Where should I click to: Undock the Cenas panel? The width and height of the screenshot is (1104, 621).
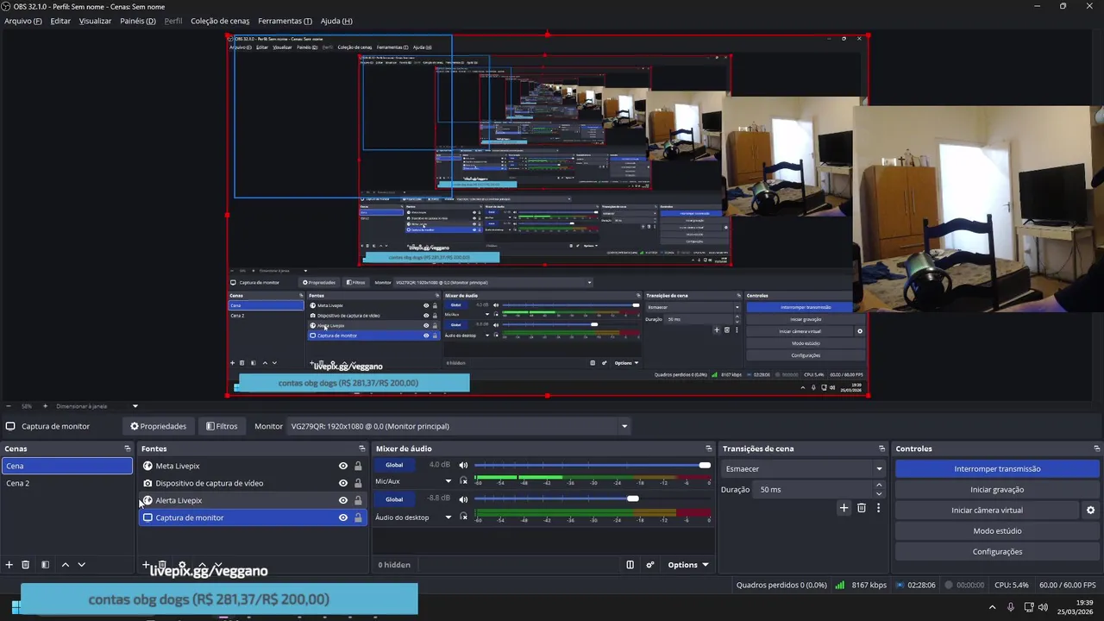point(128,448)
